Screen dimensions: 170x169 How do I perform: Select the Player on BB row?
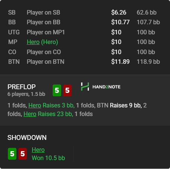click(84, 22)
